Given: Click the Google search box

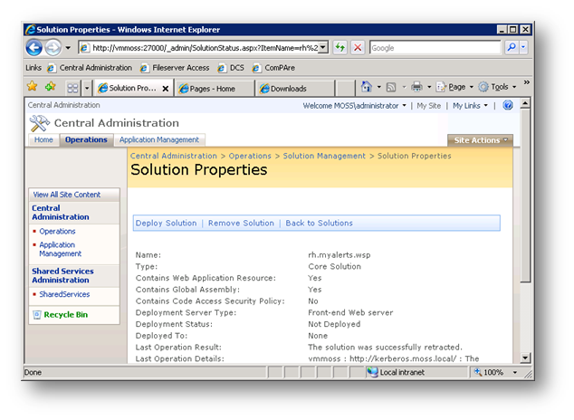Looking at the screenshot, I should pyautogui.click(x=435, y=48).
